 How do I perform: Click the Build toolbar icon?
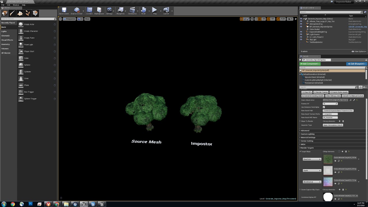143,11
